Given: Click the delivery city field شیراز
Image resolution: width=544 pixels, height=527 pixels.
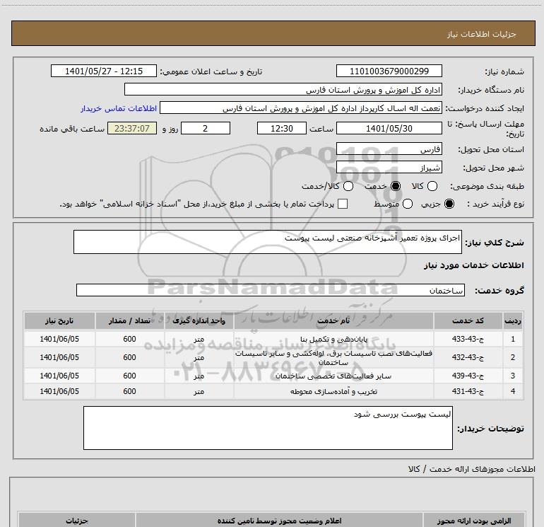Looking at the screenshot, I should (389, 168).
